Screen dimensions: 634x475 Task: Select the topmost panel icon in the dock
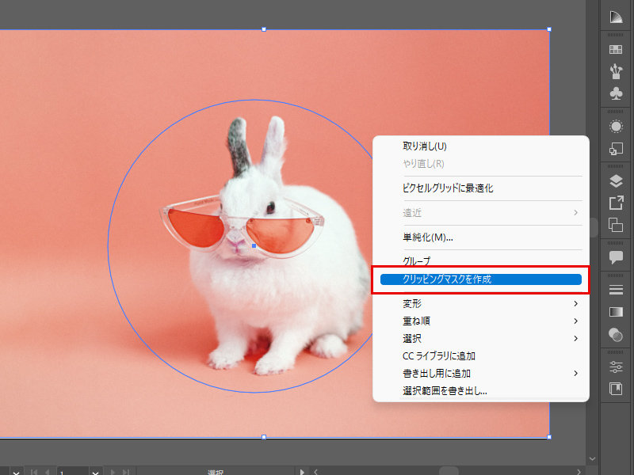pos(615,16)
